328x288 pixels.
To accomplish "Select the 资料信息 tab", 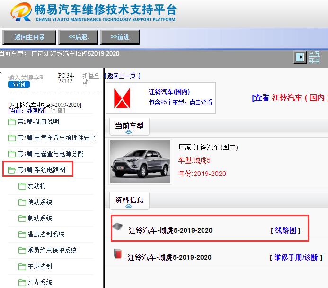I will 129,201.
